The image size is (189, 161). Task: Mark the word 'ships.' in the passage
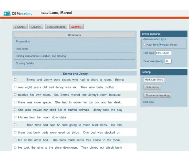75,133
